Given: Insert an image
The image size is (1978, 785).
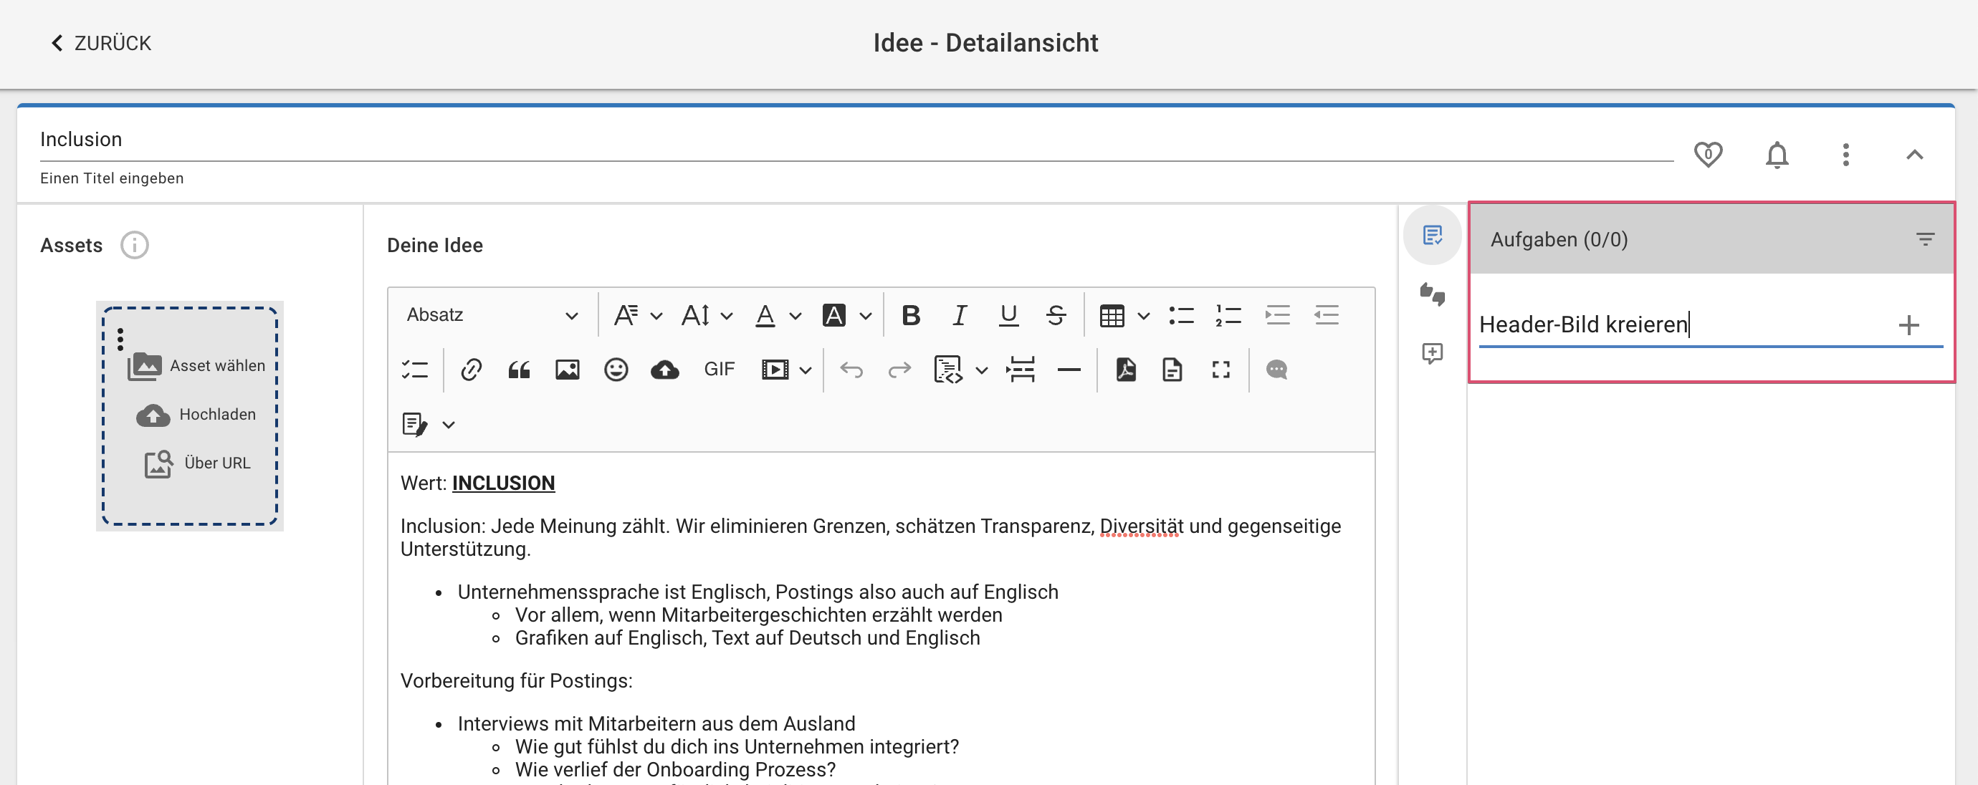Looking at the screenshot, I should point(568,370).
